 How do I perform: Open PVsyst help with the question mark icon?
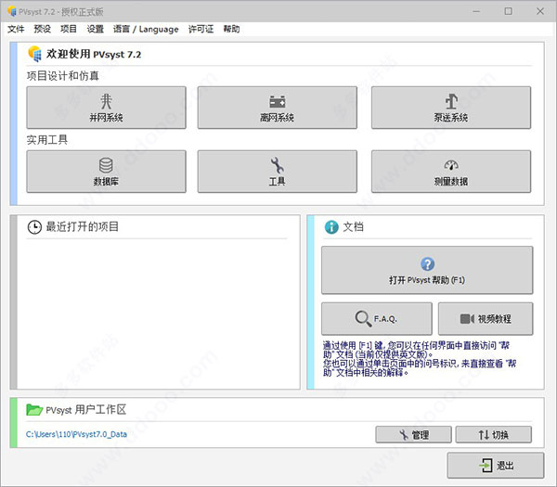427,264
